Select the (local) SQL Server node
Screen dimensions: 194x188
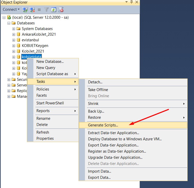(40, 17)
